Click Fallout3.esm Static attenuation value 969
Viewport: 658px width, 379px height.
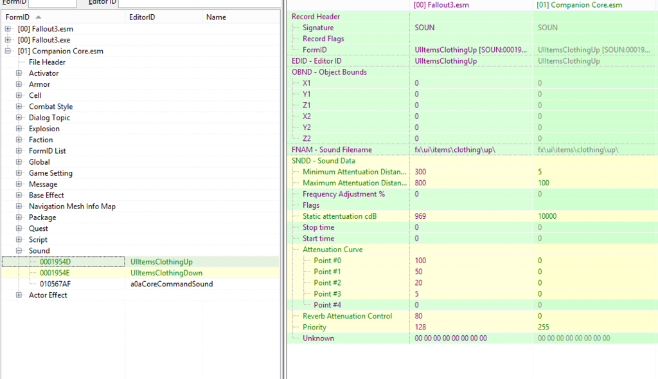point(420,216)
